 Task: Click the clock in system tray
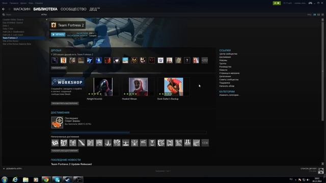[317, 179]
